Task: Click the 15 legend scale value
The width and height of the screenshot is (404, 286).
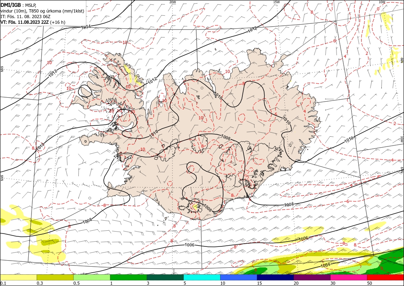Action: pos(259,283)
